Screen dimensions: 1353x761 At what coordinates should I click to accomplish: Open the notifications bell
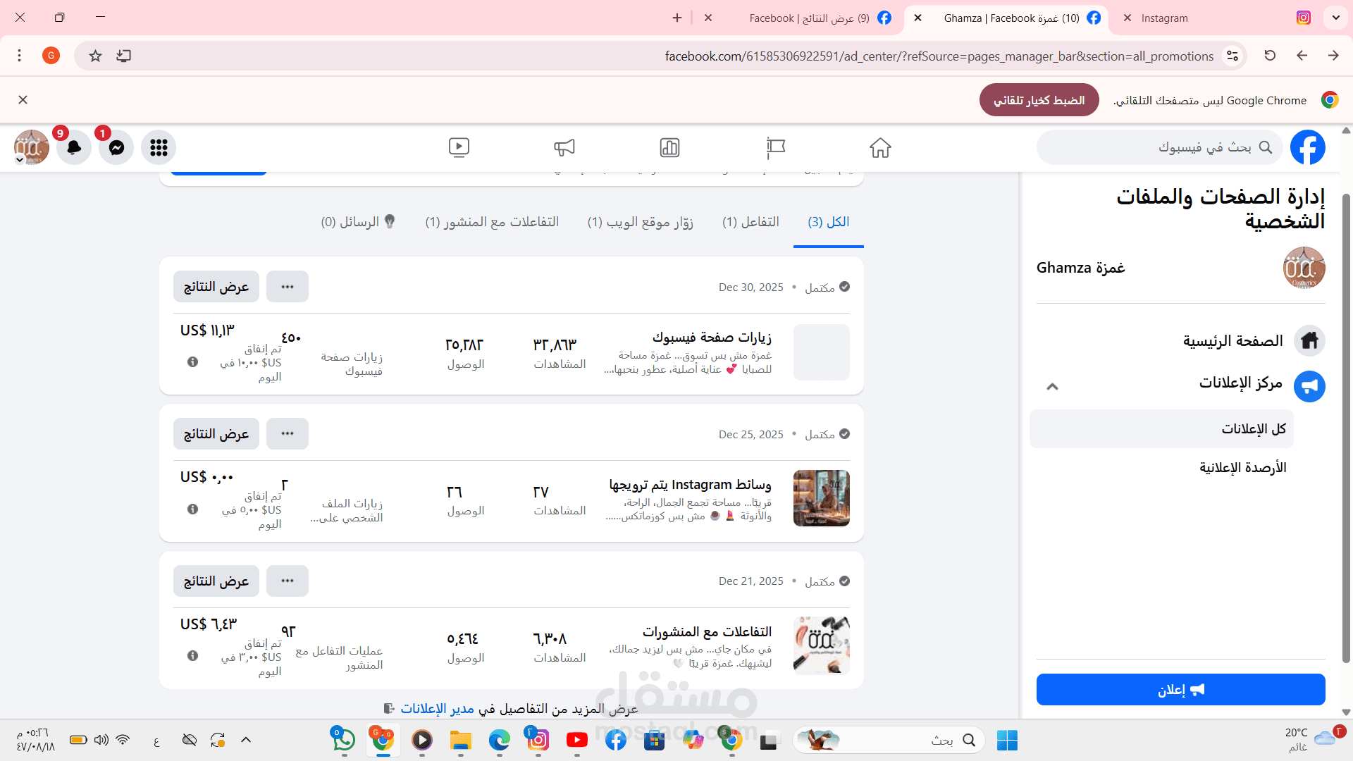point(74,147)
